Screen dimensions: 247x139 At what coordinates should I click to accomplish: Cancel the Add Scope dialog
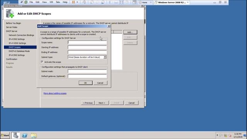(x=100, y=83)
